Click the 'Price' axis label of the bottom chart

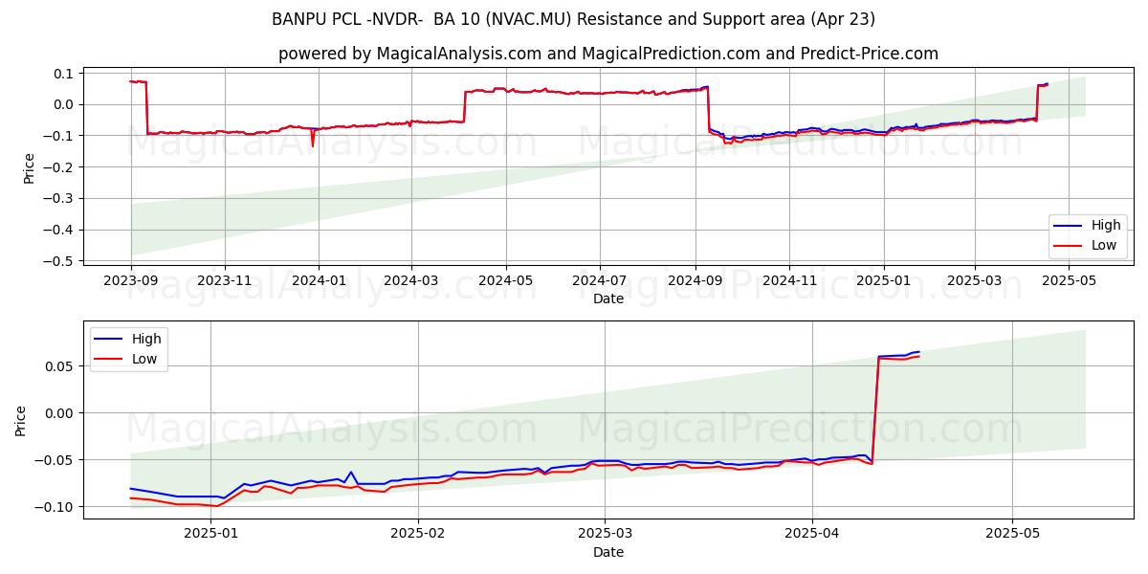(21, 421)
